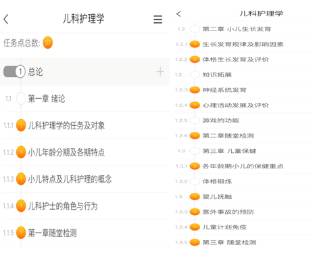Viewport: 315px width, 253px height.
Task: Click back arrow in right panel
Action: 178,14
